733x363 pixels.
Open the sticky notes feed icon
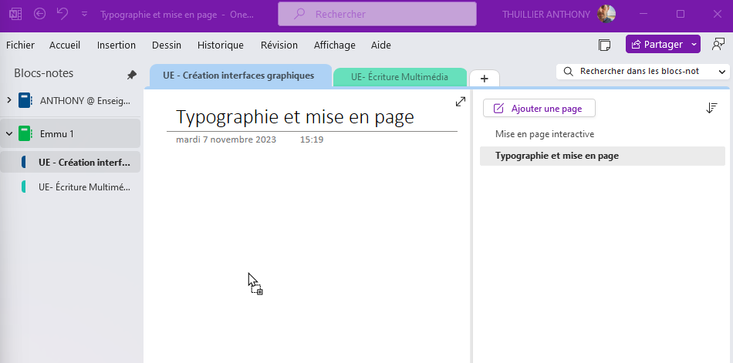click(x=604, y=45)
